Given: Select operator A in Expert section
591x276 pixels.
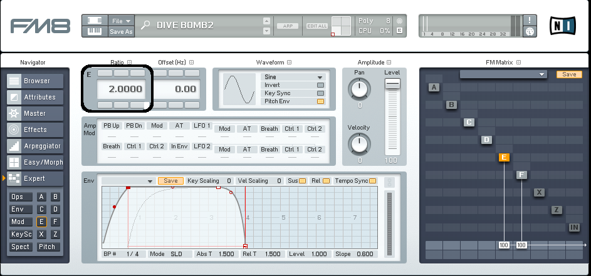Looking at the screenshot, I should [41, 197].
